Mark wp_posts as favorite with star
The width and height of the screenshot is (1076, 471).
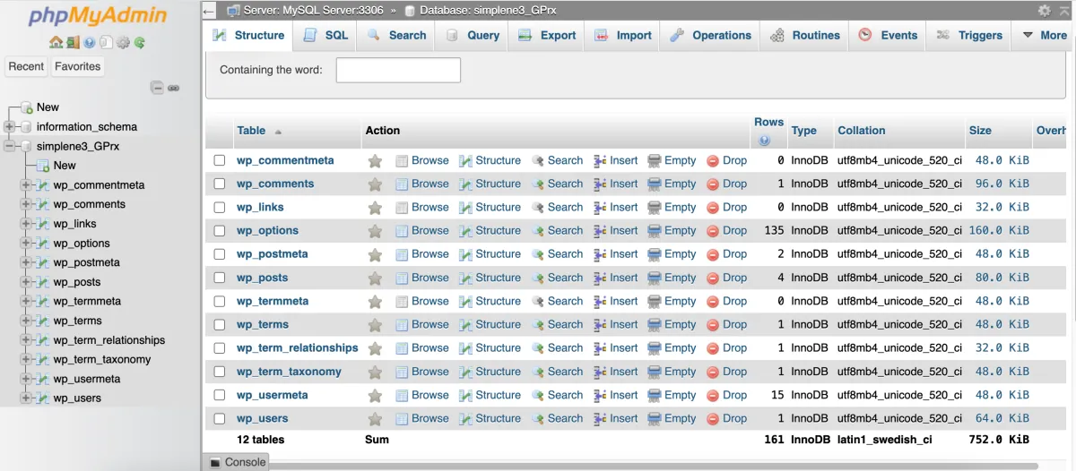click(375, 278)
